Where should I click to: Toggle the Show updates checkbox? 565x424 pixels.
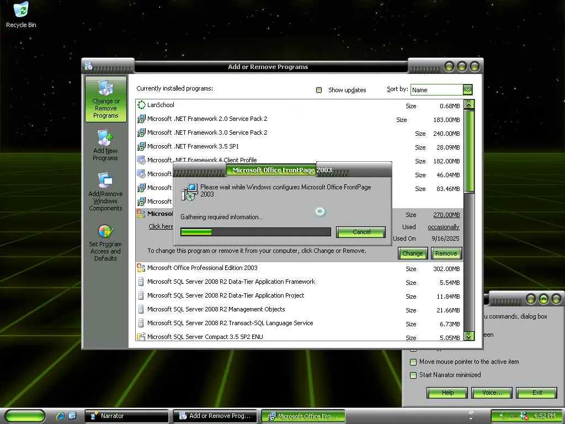point(319,90)
